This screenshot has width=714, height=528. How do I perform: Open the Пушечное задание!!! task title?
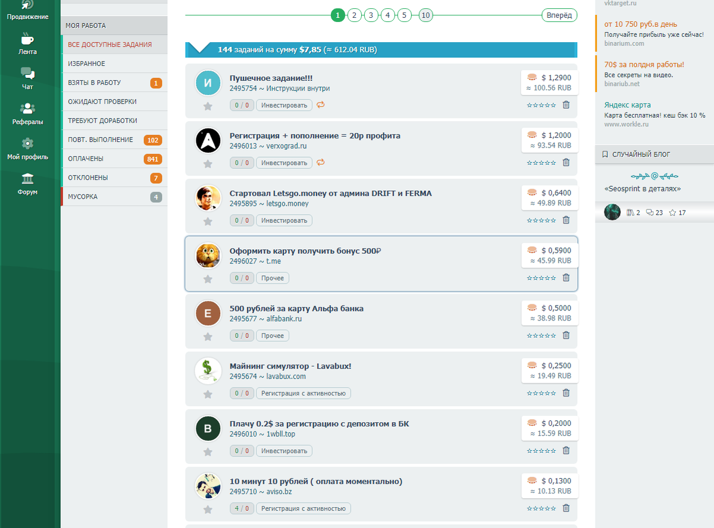(271, 78)
